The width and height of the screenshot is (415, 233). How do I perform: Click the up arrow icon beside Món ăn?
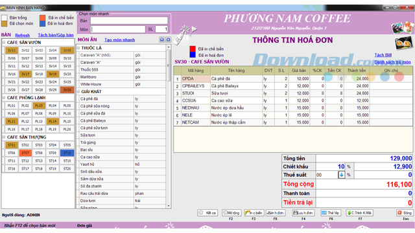(x=162, y=39)
